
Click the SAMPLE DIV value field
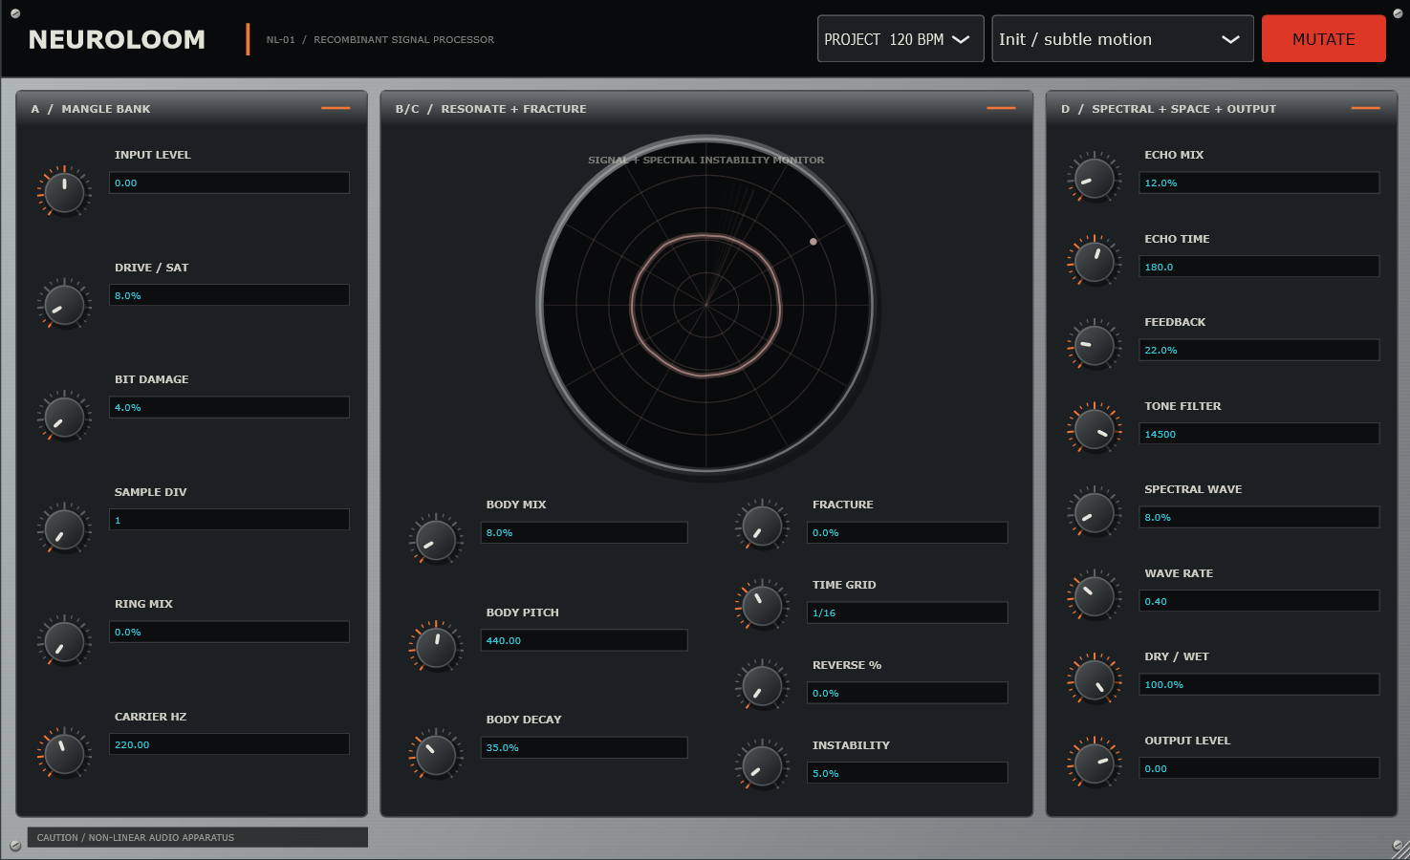pos(229,520)
